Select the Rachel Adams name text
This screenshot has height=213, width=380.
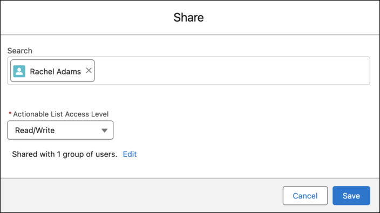pos(56,72)
